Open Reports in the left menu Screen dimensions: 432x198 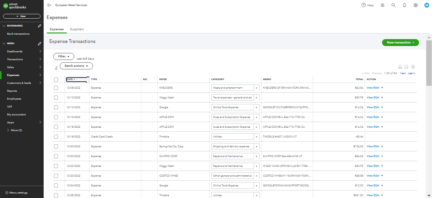pyautogui.click(x=12, y=91)
